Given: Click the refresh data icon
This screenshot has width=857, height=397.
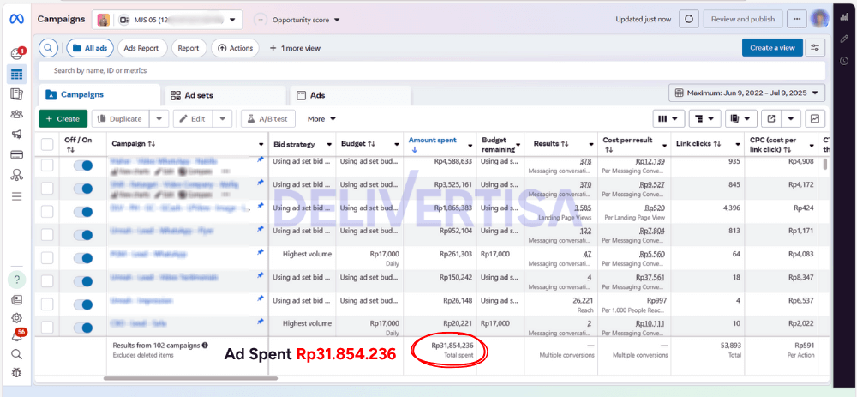Looking at the screenshot, I should (x=689, y=19).
